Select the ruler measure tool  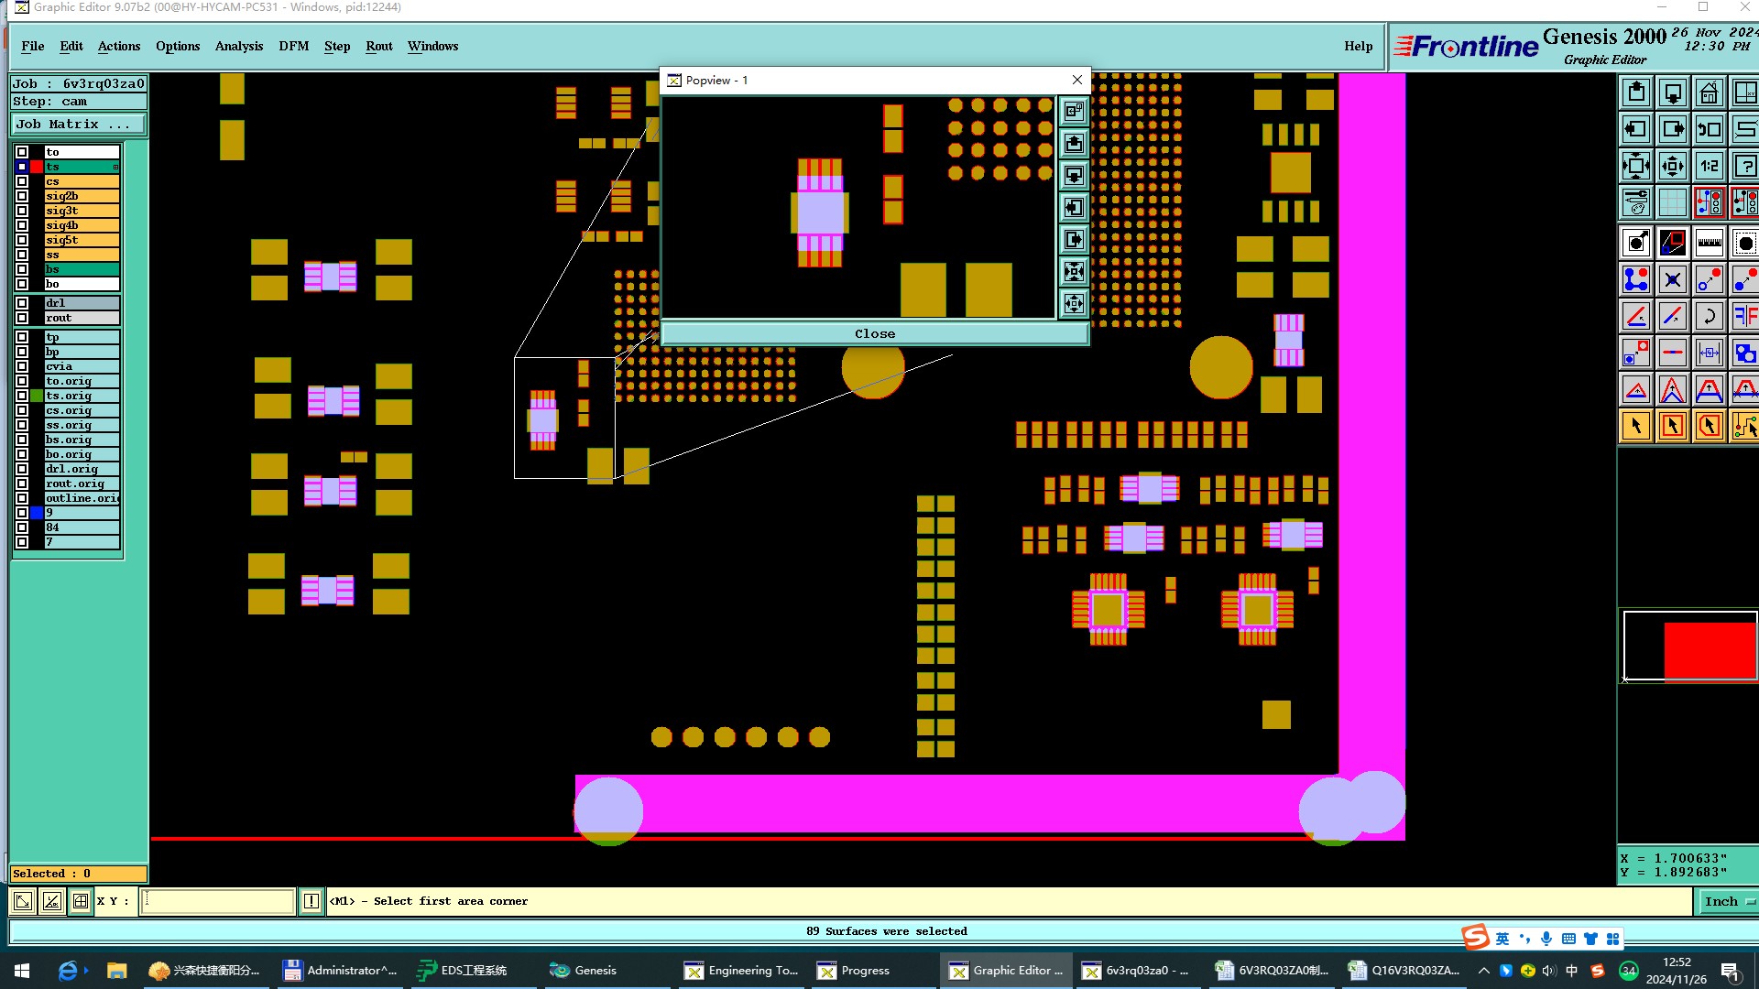coord(1709,243)
